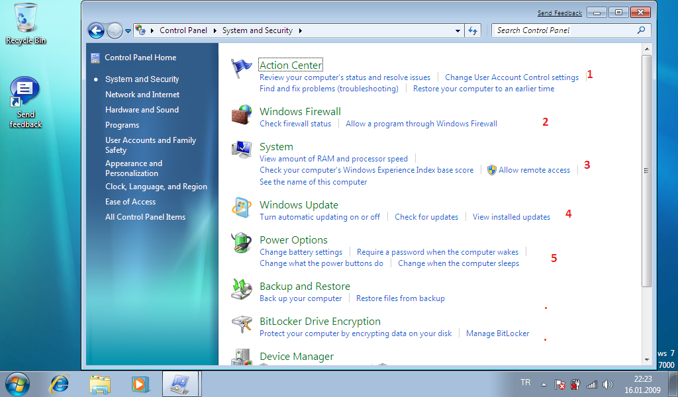Click the Backup and Restore icon
Screen dimensions: 678x397
coord(241,289)
